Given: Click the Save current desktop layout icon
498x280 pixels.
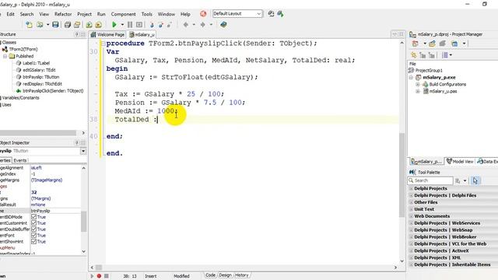Looking at the screenshot, I should click(x=271, y=14).
